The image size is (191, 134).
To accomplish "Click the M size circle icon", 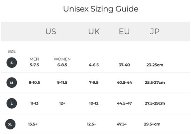I will click(12, 82).
